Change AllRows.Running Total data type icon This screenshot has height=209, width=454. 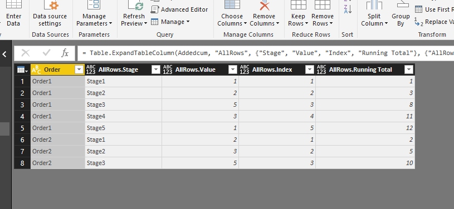pos(321,69)
